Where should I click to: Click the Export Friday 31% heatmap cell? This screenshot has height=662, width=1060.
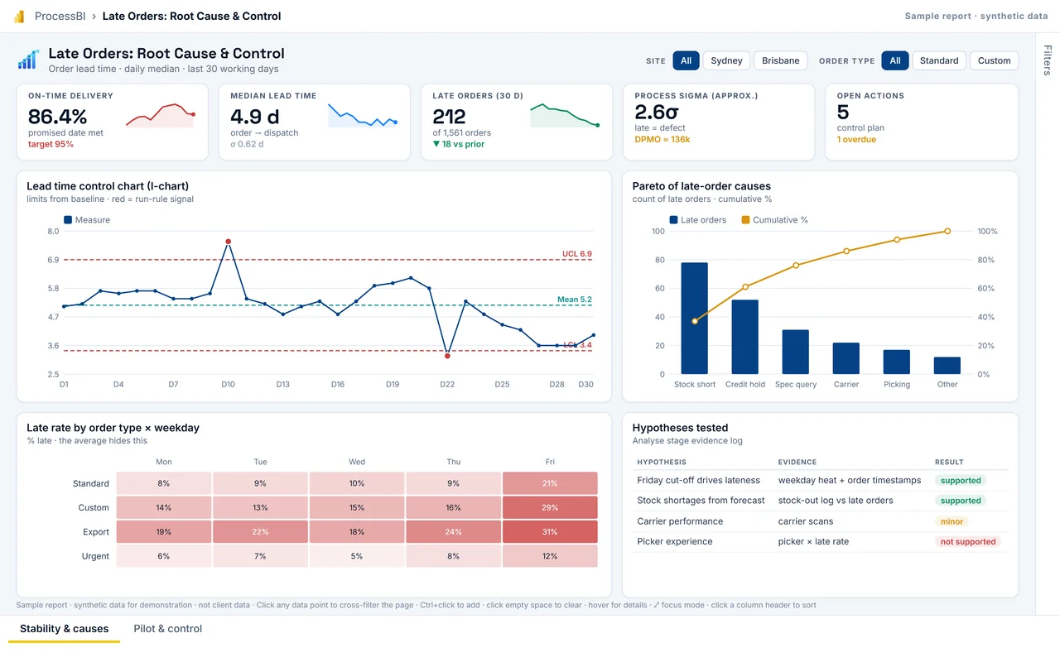coord(550,532)
